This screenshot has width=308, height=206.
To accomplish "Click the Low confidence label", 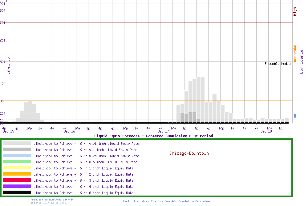I will pos(295,117).
